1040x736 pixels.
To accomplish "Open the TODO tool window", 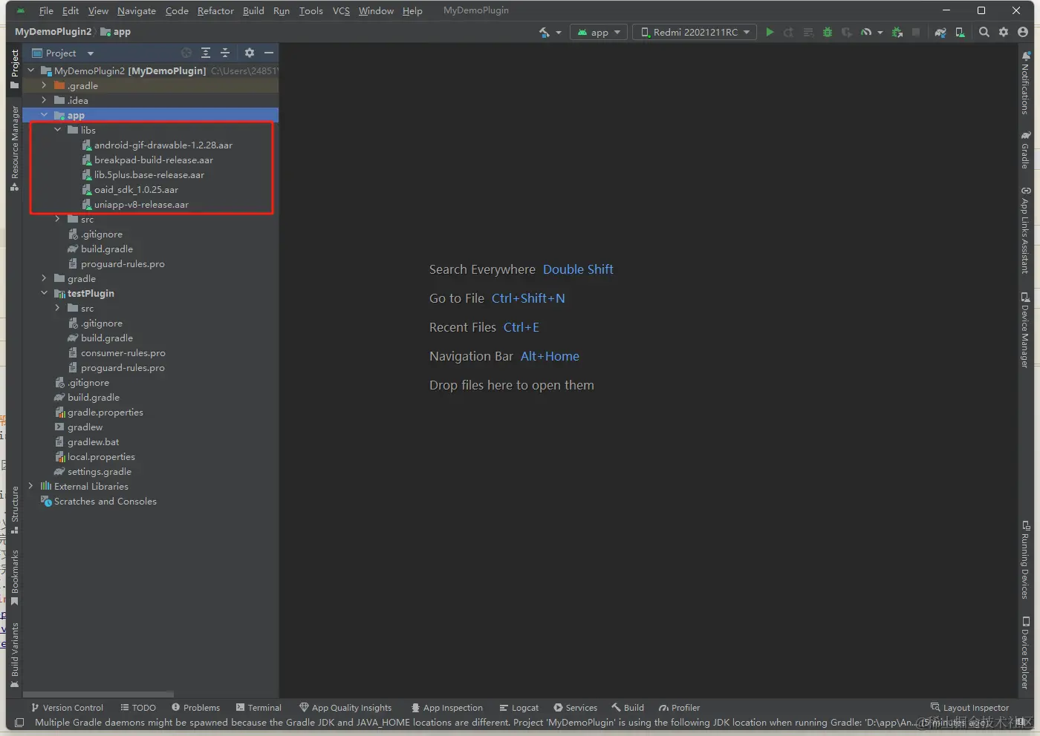I will tap(138, 708).
